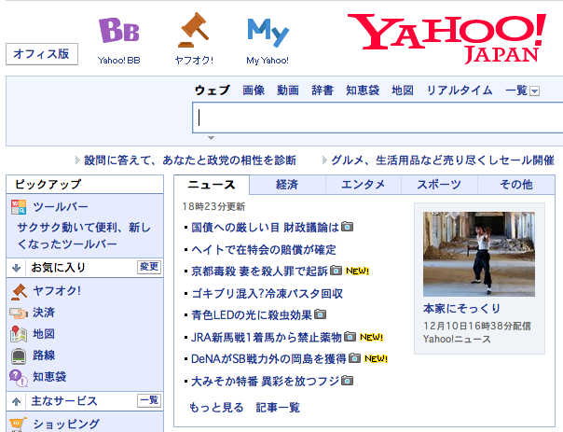Open サクサク動いて便利 toolbar promo link
Screen dimensions: 563x432
coord(84,236)
